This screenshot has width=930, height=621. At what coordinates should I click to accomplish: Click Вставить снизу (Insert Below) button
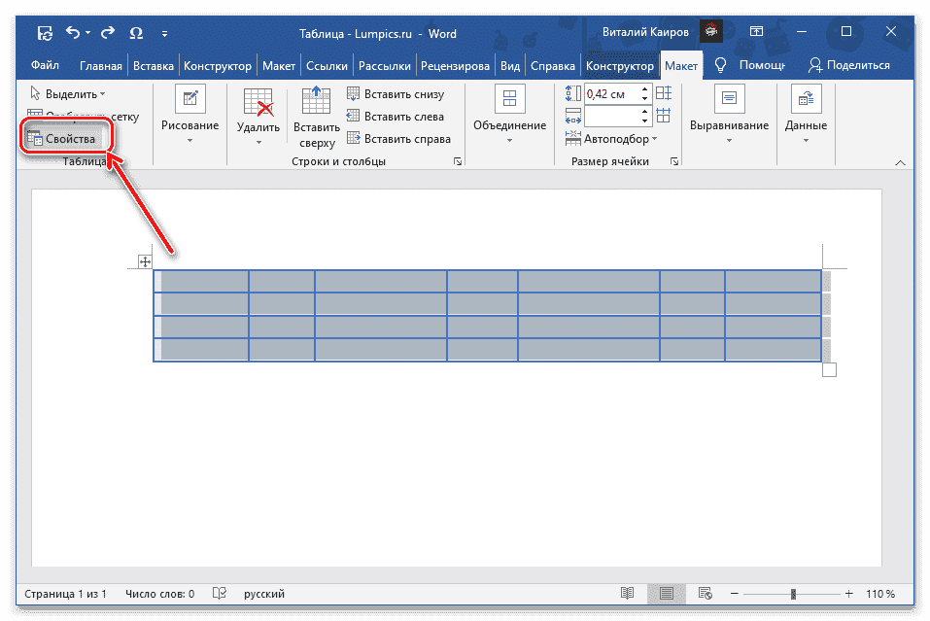pos(396,94)
